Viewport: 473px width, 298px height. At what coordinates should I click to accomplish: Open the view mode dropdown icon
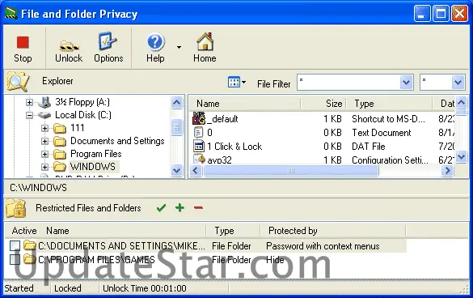[x=237, y=82]
